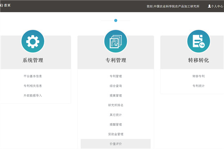
Task: Open the 提案管理 link
Action: [116, 95]
